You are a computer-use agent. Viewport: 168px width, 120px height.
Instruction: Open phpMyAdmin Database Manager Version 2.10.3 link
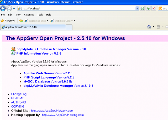[x=52, y=49]
